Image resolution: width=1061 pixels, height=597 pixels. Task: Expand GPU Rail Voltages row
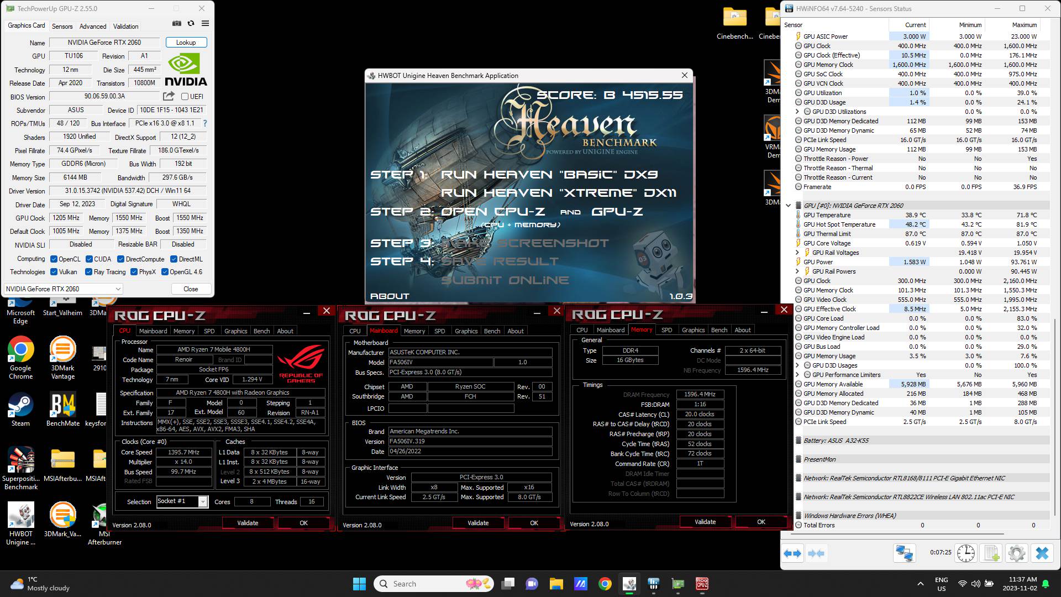click(797, 253)
